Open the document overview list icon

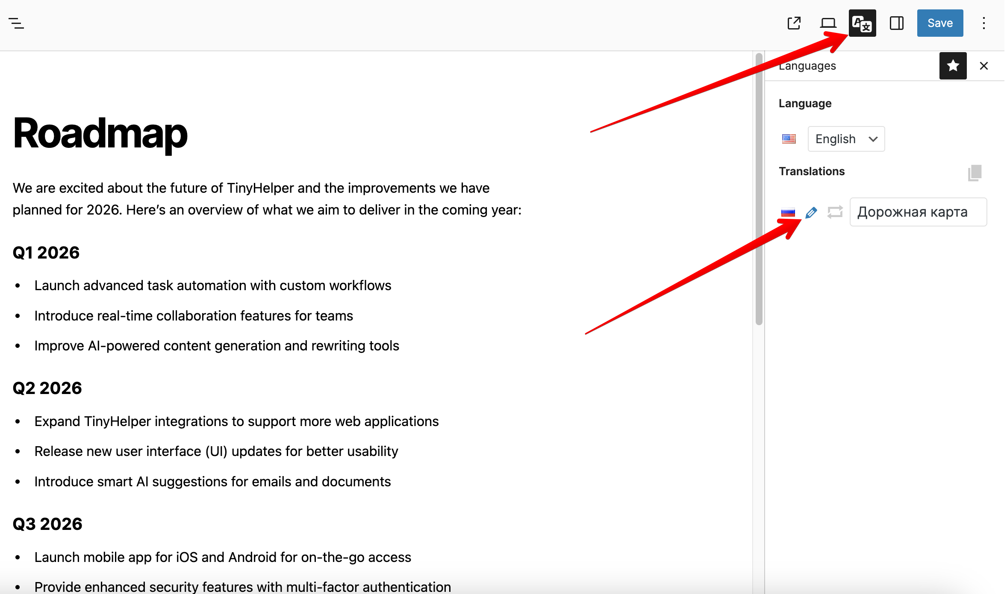tap(16, 23)
